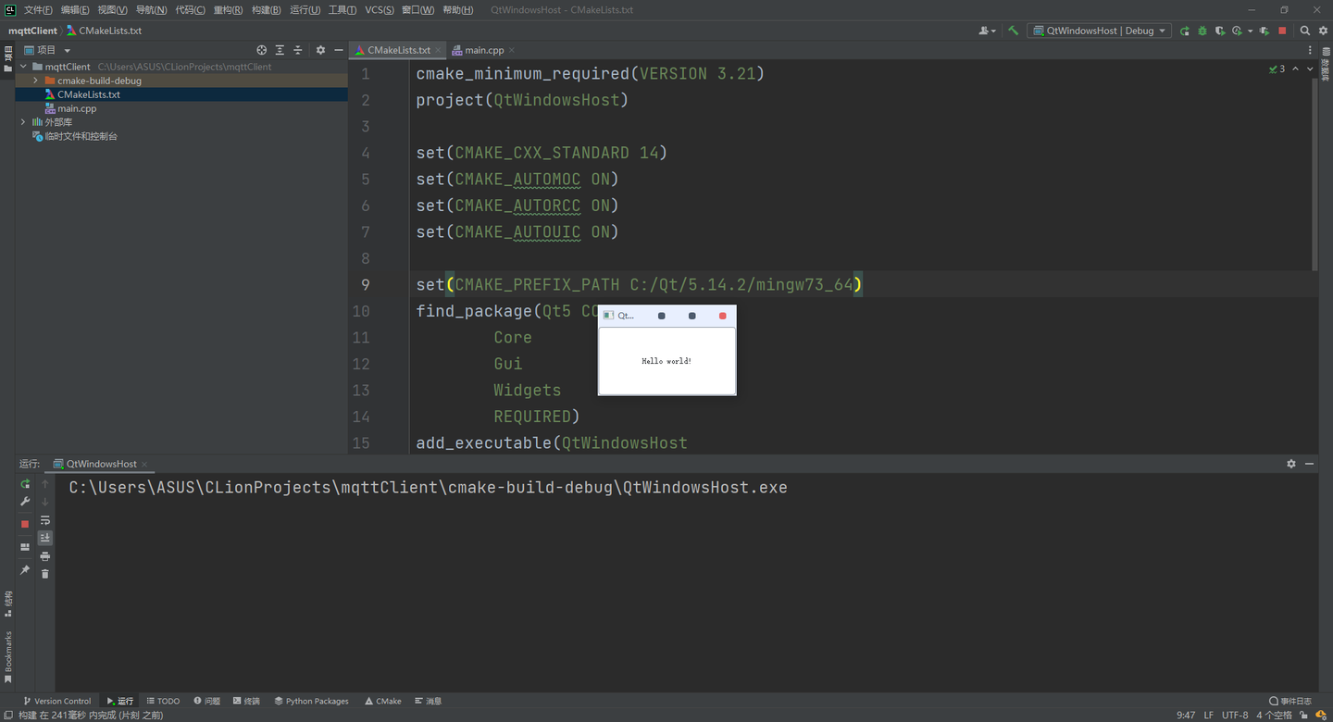Image resolution: width=1333 pixels, height=722 pixels.
Task: Toggle soft-wrap in the Run console
Action: pyautogui.click(x=44, y=520)
